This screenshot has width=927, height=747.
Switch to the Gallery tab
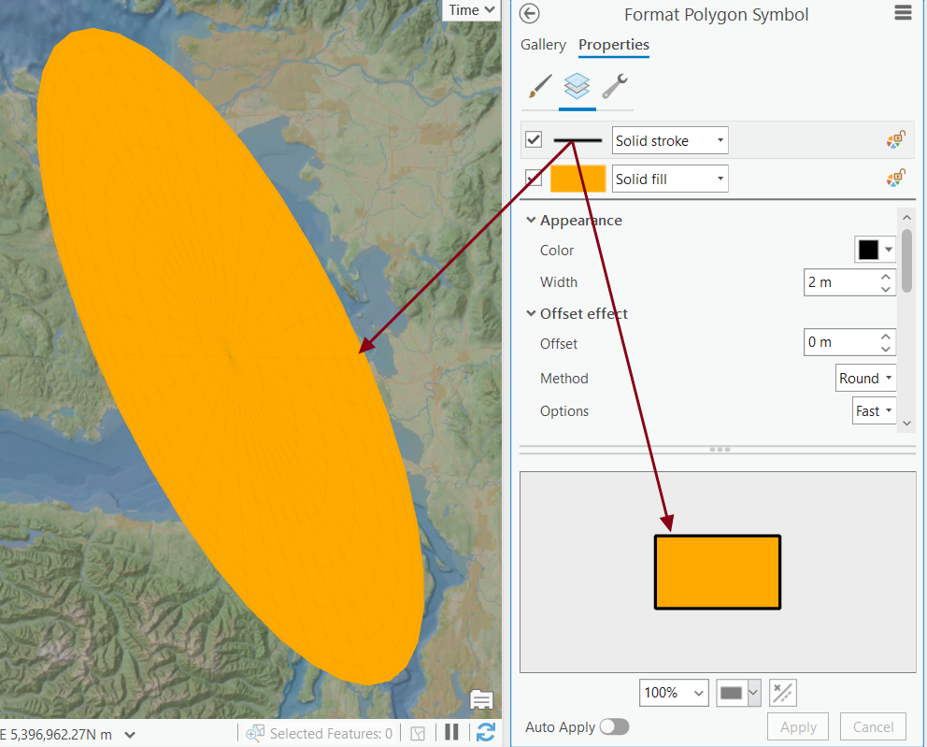click(x=543, y=45)
